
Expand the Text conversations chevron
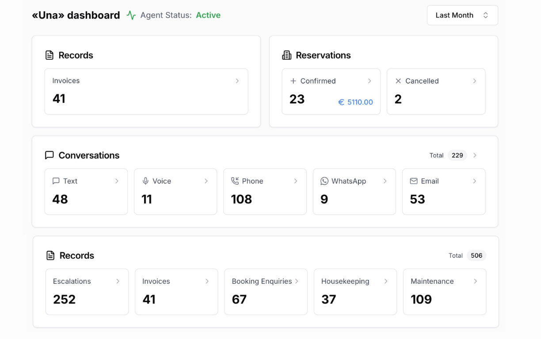(117, 181)
